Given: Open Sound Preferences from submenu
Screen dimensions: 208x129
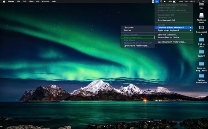Looking at the screenshot, I should coord(138,46).
